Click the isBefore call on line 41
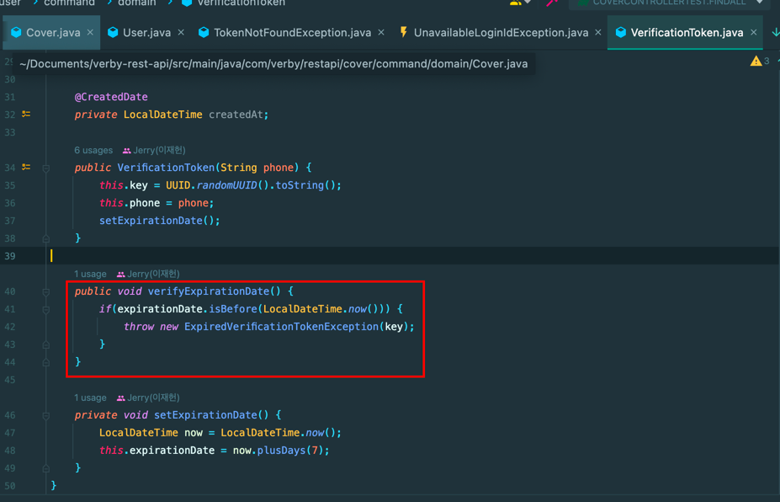The image size is (780, 502). coord(233,309)
